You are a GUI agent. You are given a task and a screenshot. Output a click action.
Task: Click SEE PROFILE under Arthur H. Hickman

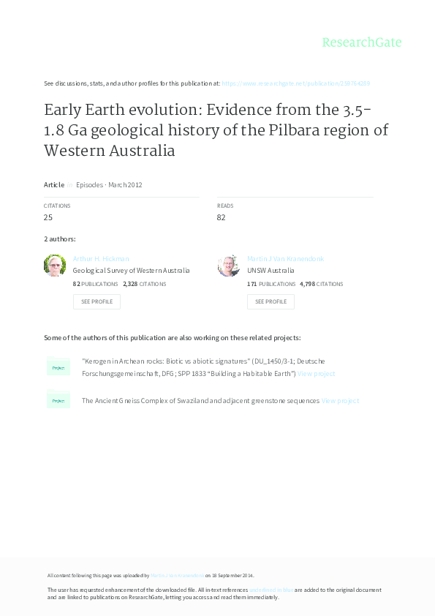coord(97,301)
